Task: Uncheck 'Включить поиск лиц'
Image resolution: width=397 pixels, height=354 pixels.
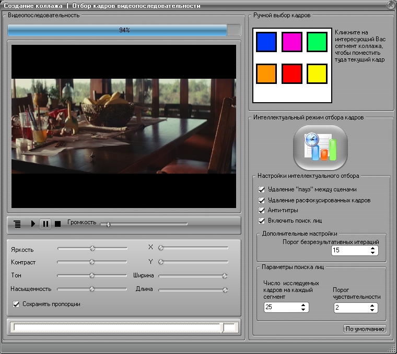Action: pos(262,221)
